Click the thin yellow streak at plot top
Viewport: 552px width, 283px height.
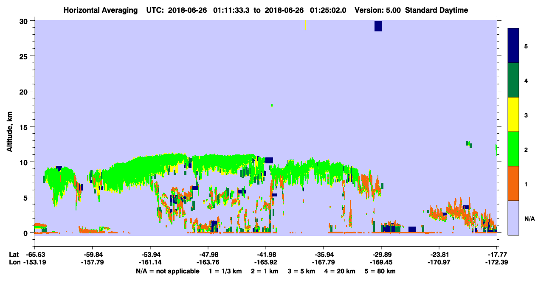pyautogui.click(x=305, y=25)
